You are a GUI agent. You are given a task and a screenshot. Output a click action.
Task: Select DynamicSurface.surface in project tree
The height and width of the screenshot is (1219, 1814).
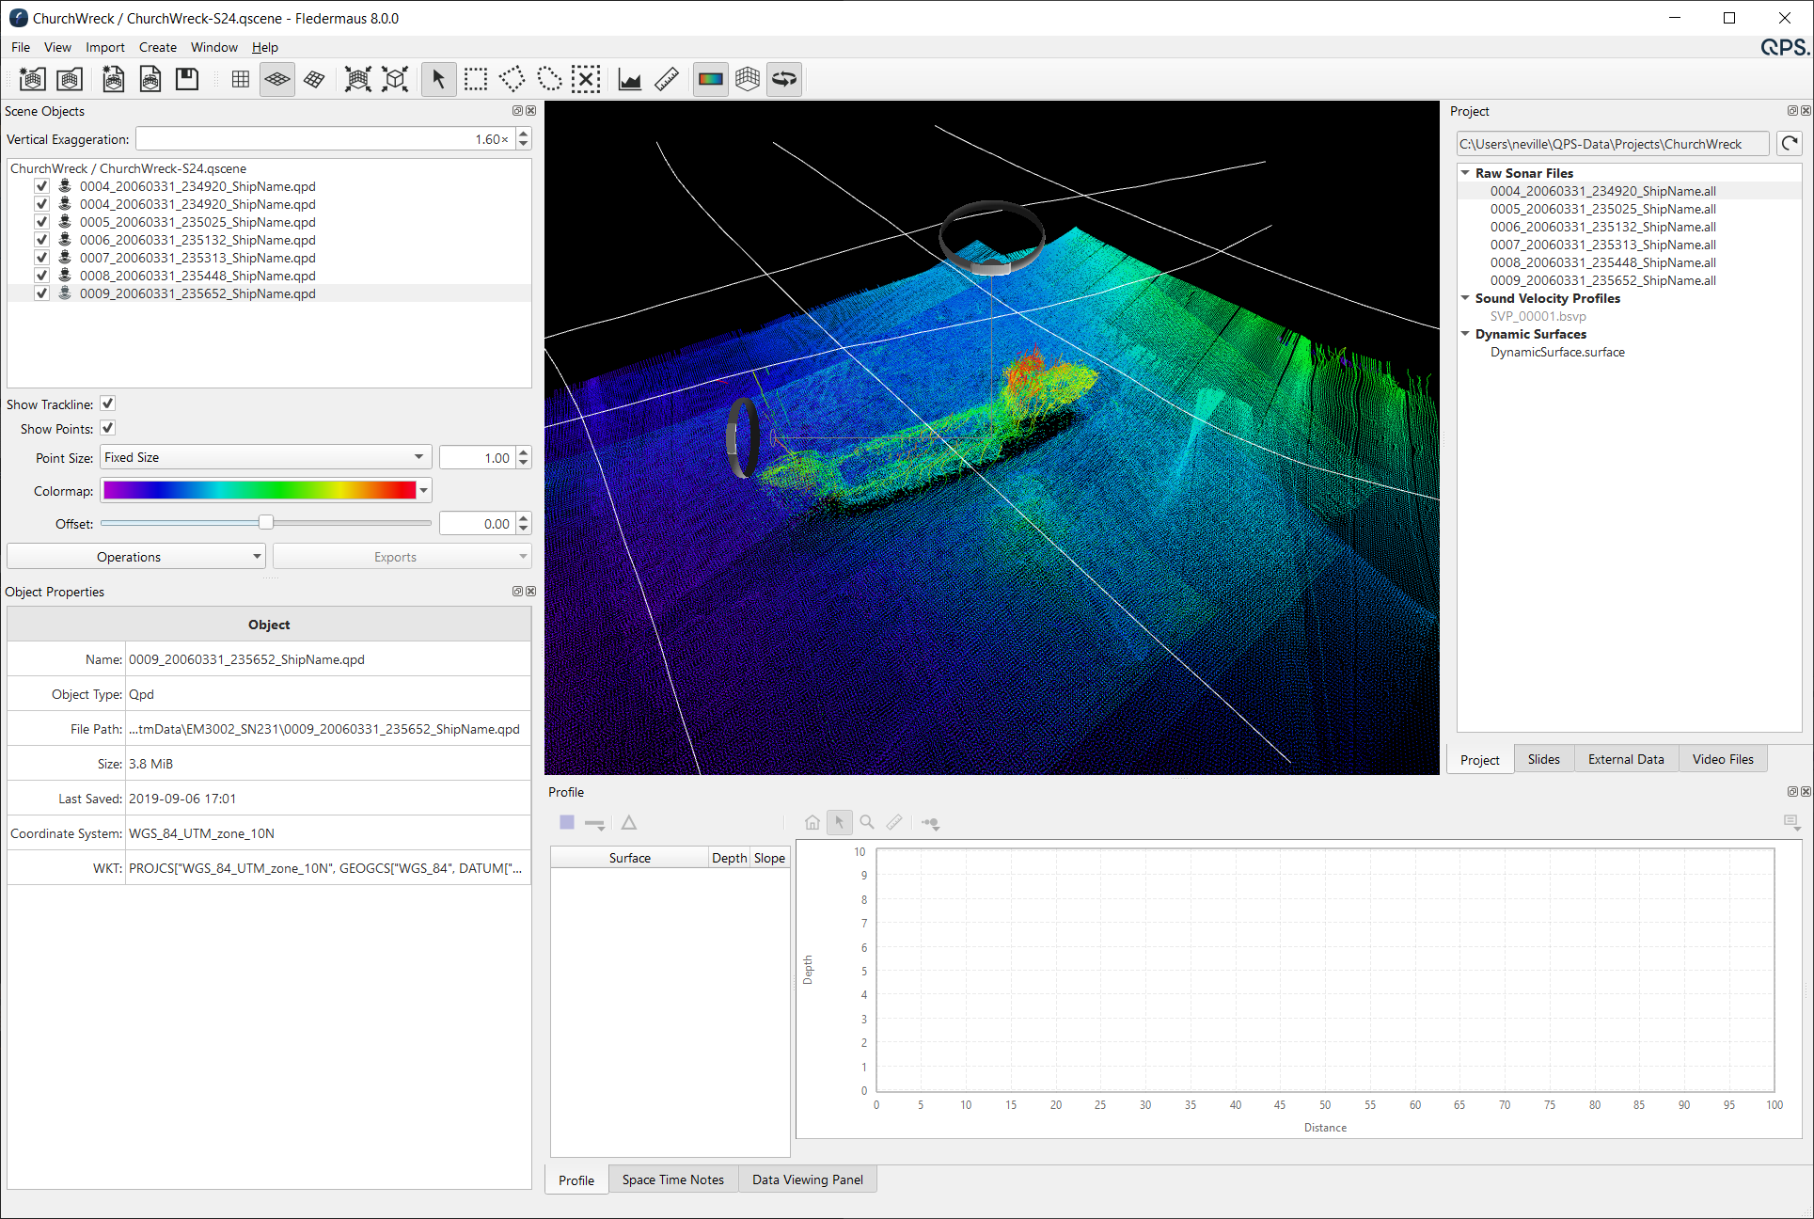point(1556,352)
